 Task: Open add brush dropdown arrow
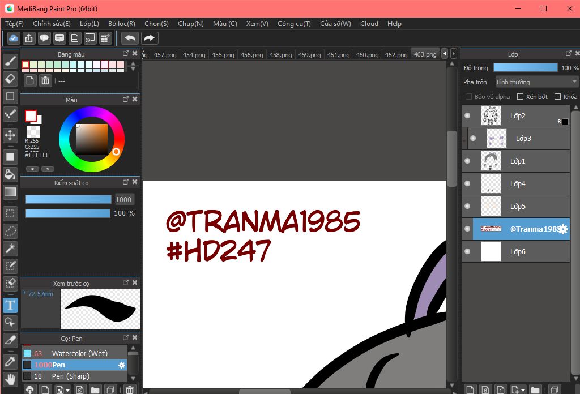point(68,390)
